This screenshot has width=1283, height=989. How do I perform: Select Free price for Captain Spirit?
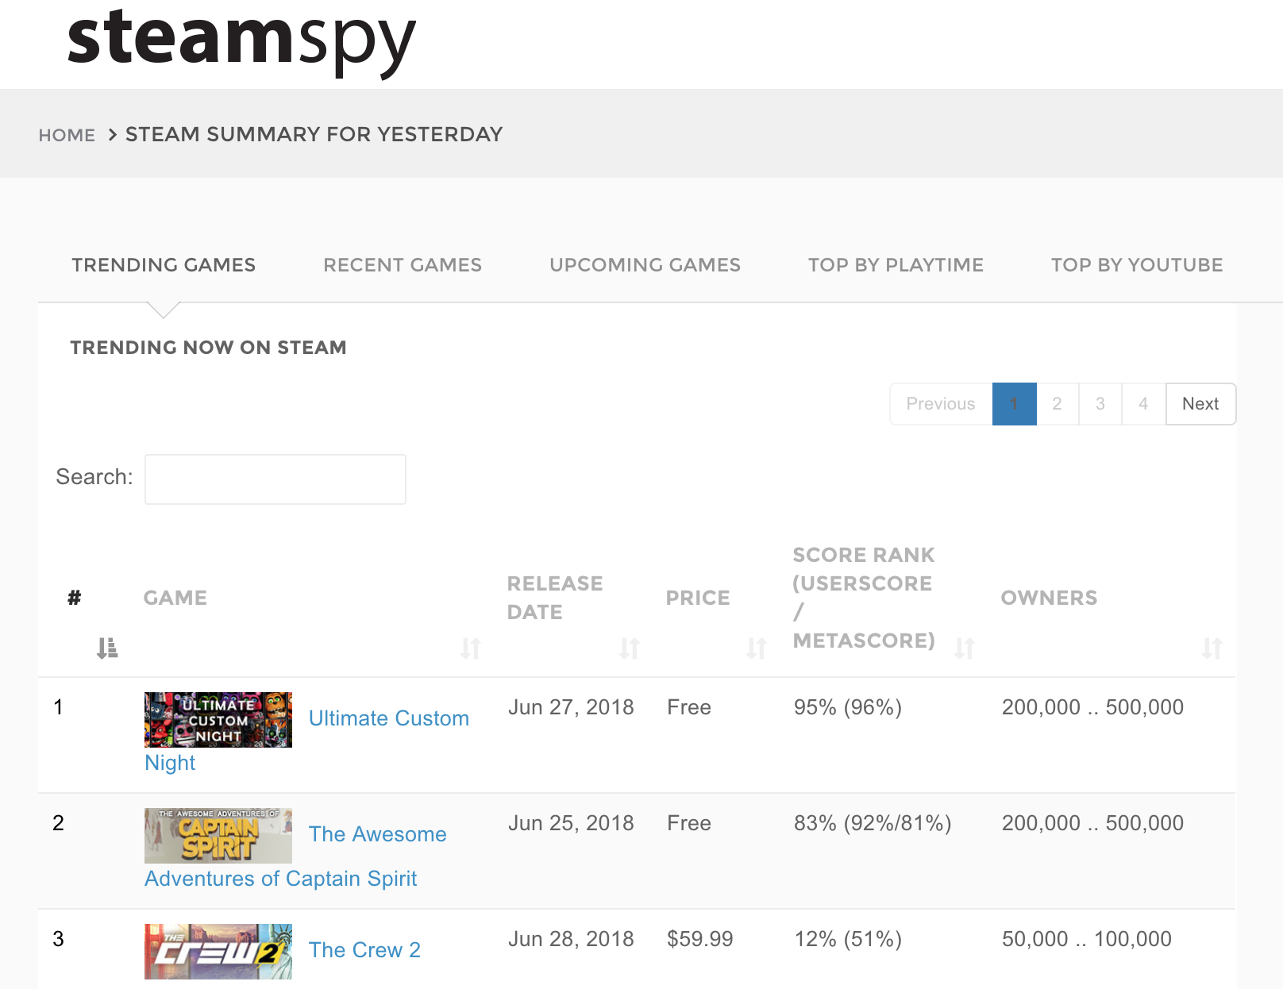click(x=689, y=823)
